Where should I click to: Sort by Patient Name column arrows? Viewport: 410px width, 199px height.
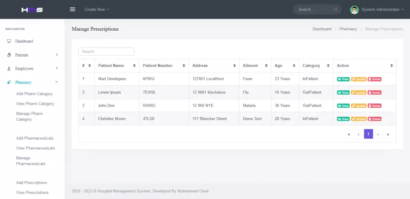tap(134, 66)
